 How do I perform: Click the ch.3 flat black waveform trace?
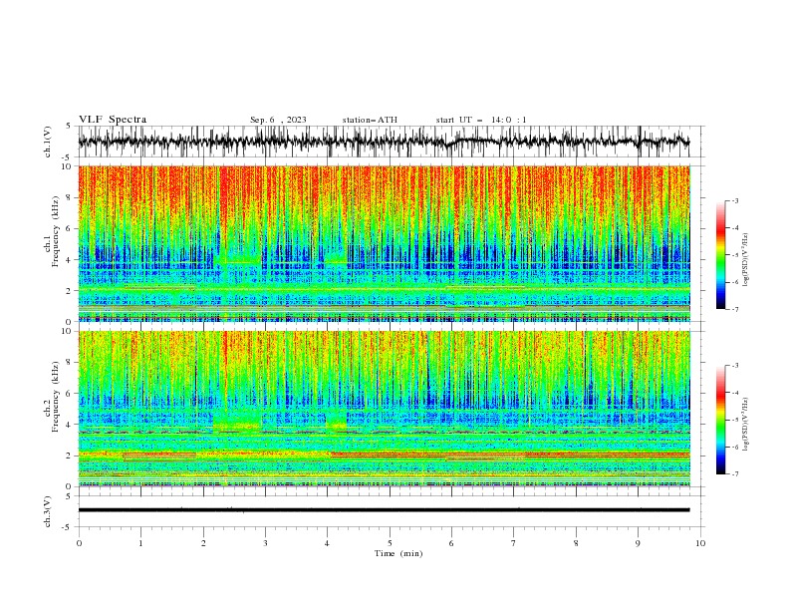(384, 510)
